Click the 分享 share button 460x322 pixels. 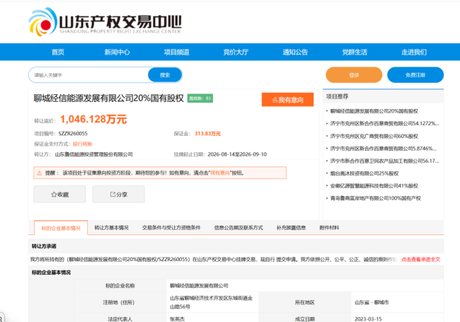[x=118, y=194]
